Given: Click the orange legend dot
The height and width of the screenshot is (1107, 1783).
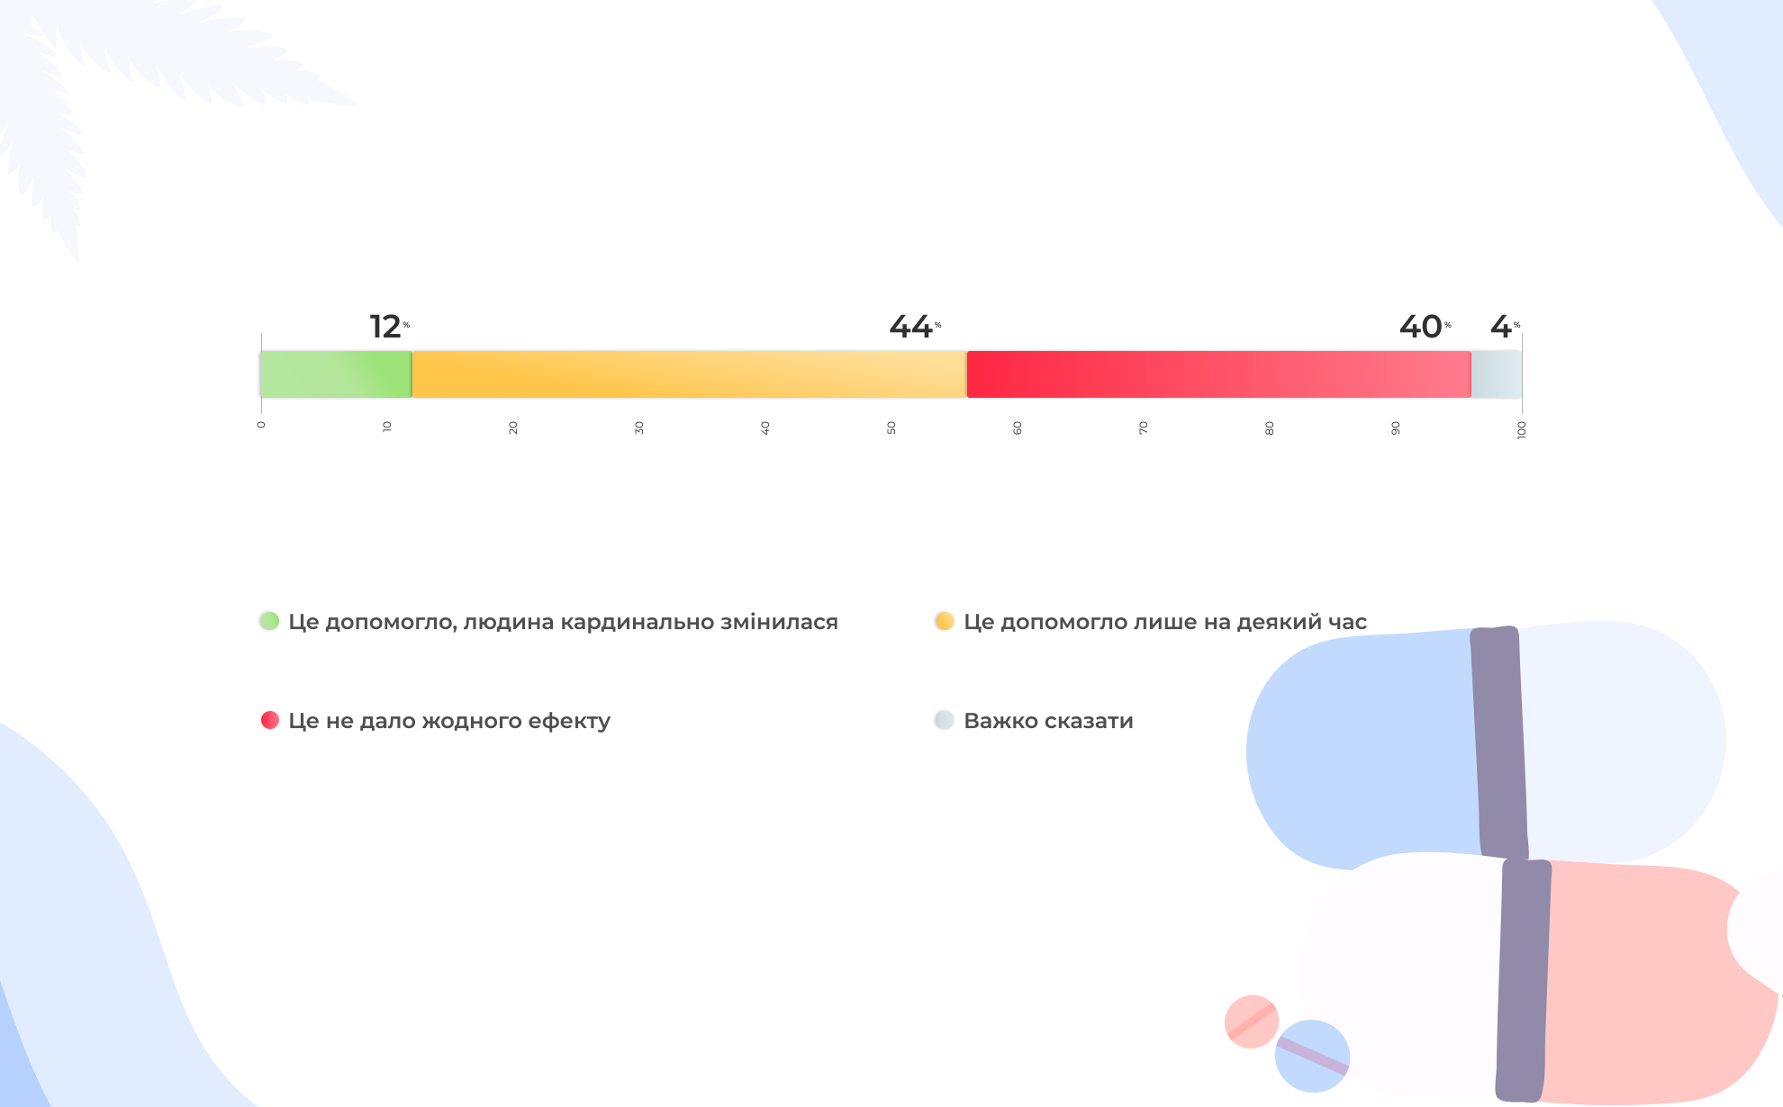Looking at the screenshot, I should (x=944, y=621).
